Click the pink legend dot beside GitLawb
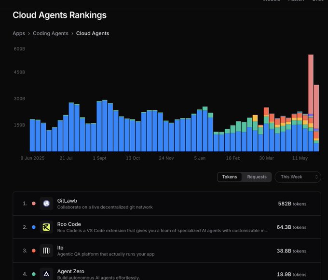Viewport: 328px width, 280px height. 33,204
